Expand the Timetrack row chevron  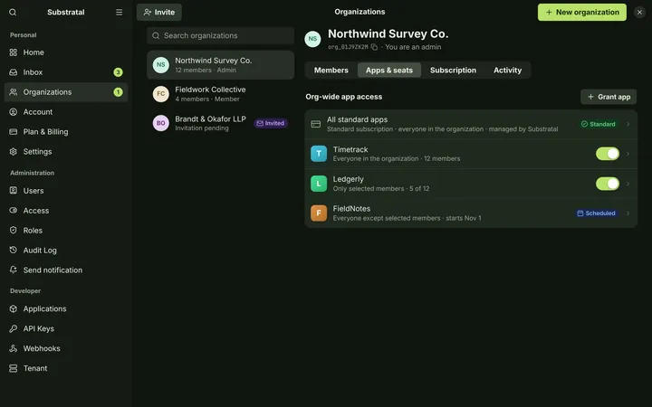(x=628, y=154)
